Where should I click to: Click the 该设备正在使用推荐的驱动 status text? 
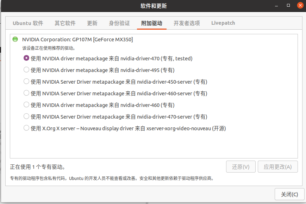point(49,48)
